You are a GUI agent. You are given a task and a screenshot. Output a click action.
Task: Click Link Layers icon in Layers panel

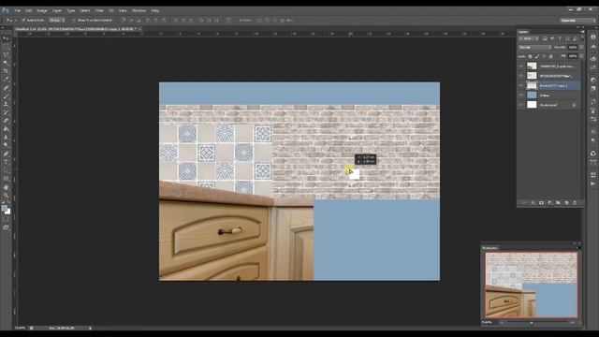click(x=524, y=203)
